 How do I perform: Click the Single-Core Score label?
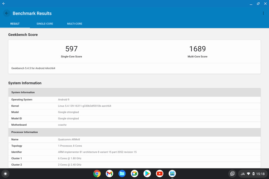[71, 56]
